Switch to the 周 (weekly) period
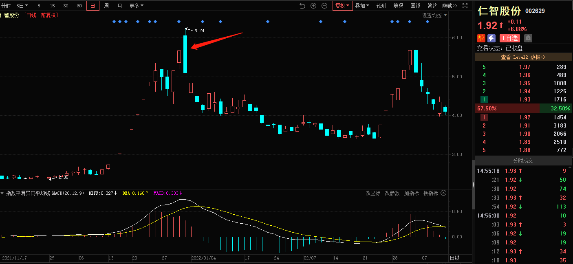Image resolution: width=573 pixels, height=264 pixels. click(x=106, y=6)
